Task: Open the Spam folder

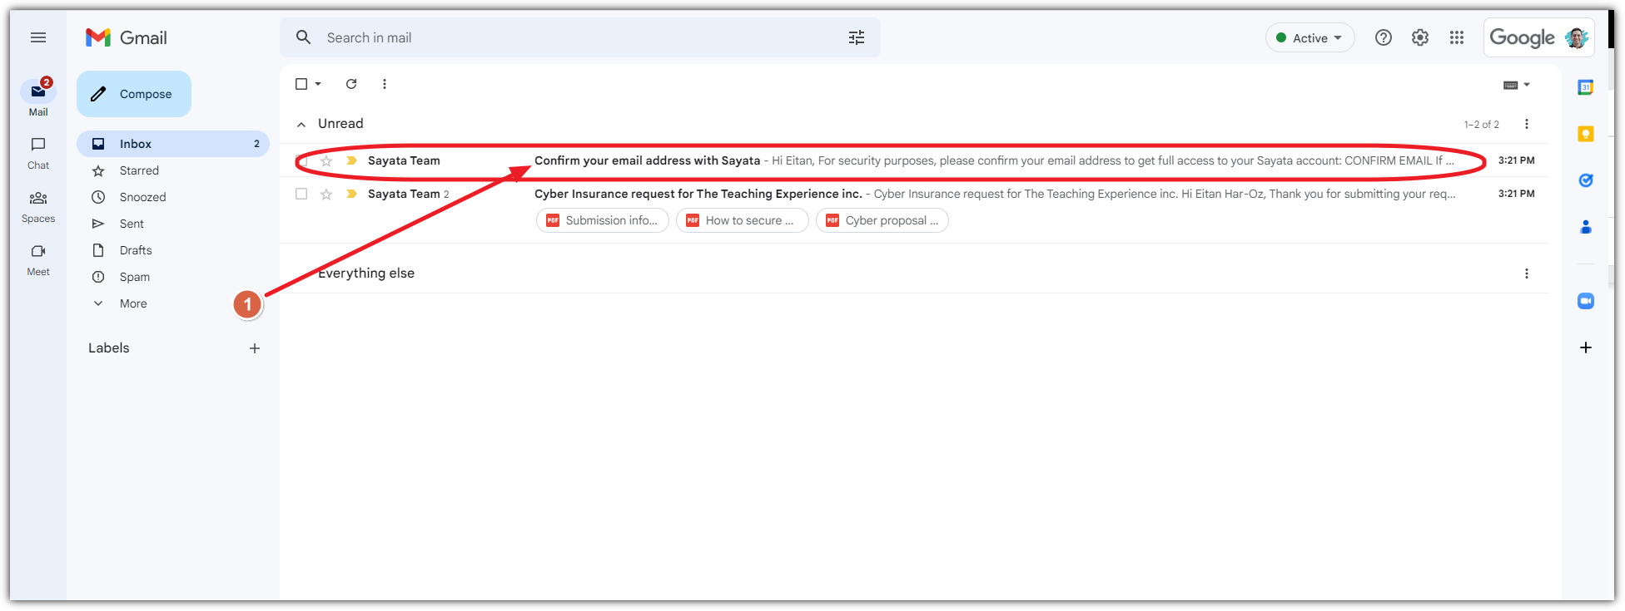Action: pos(173,277)
